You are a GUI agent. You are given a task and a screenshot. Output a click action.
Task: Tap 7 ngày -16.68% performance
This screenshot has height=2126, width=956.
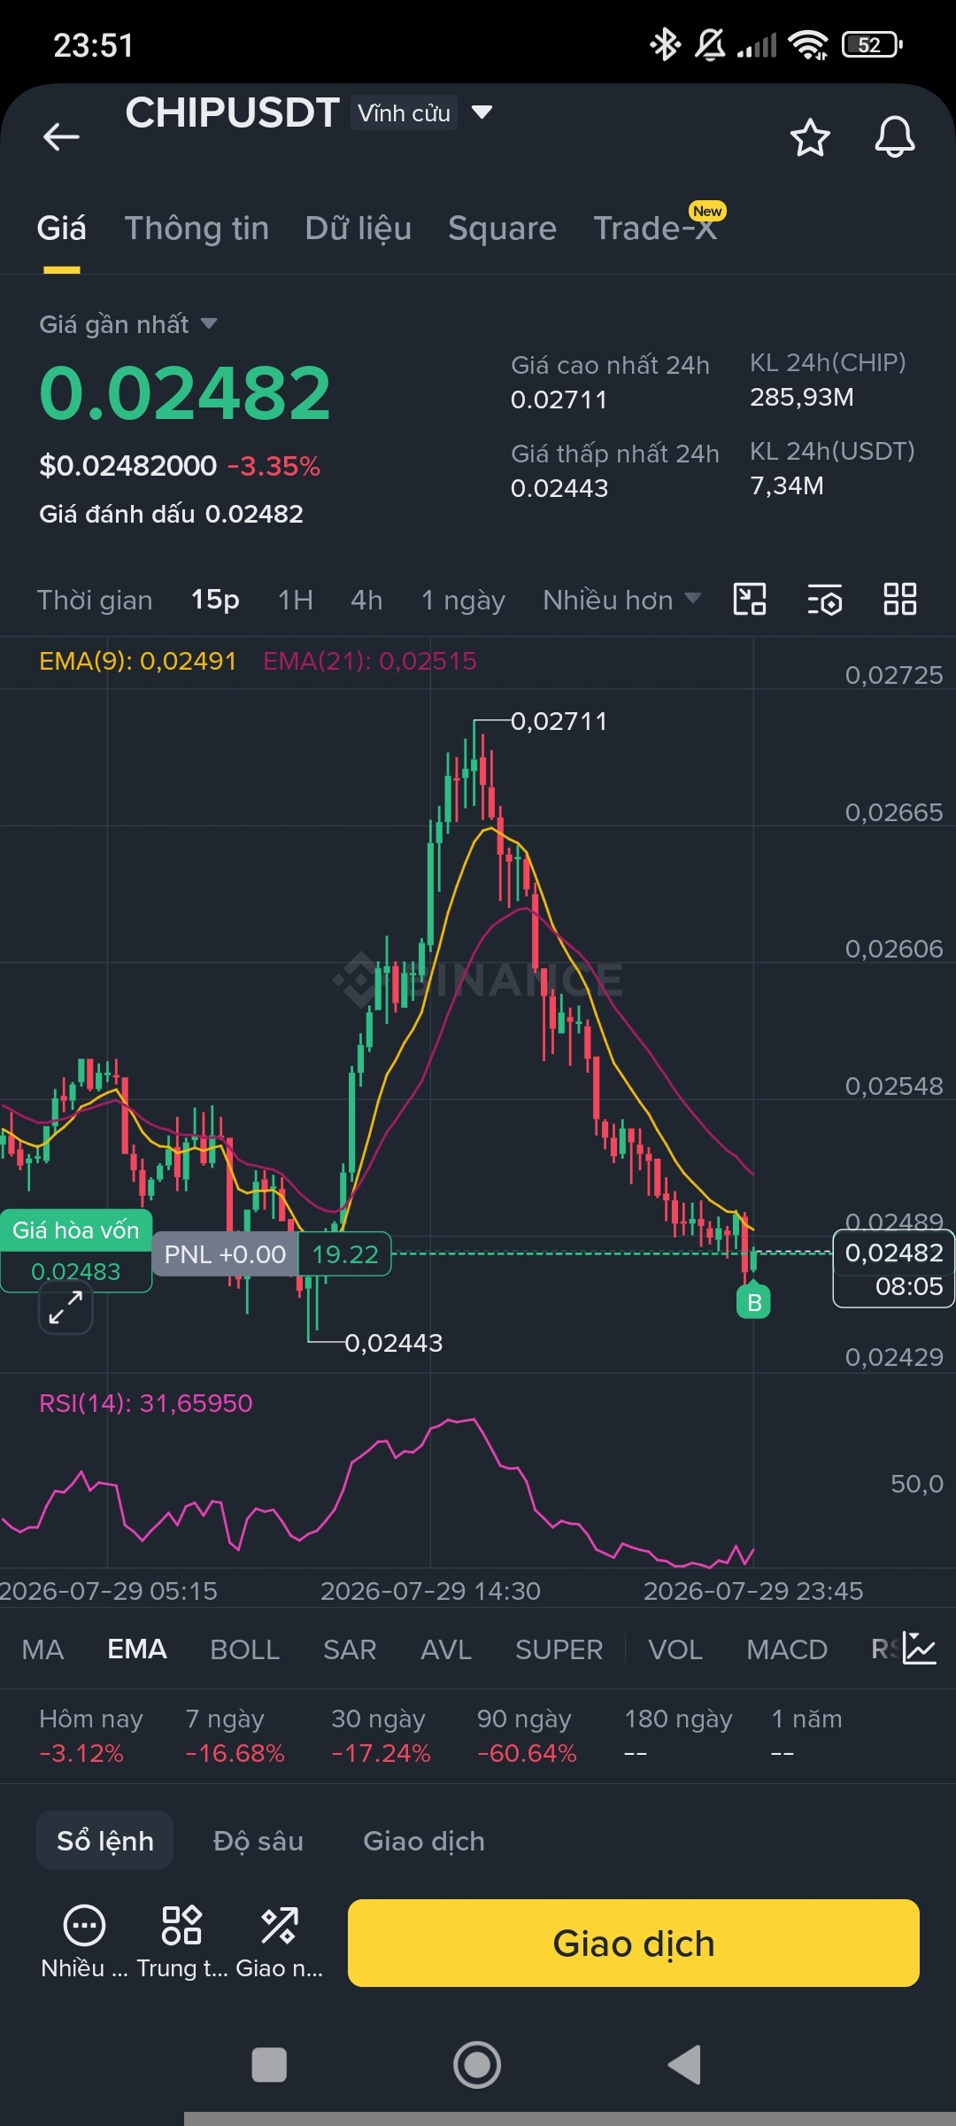tap(235, 1735)
